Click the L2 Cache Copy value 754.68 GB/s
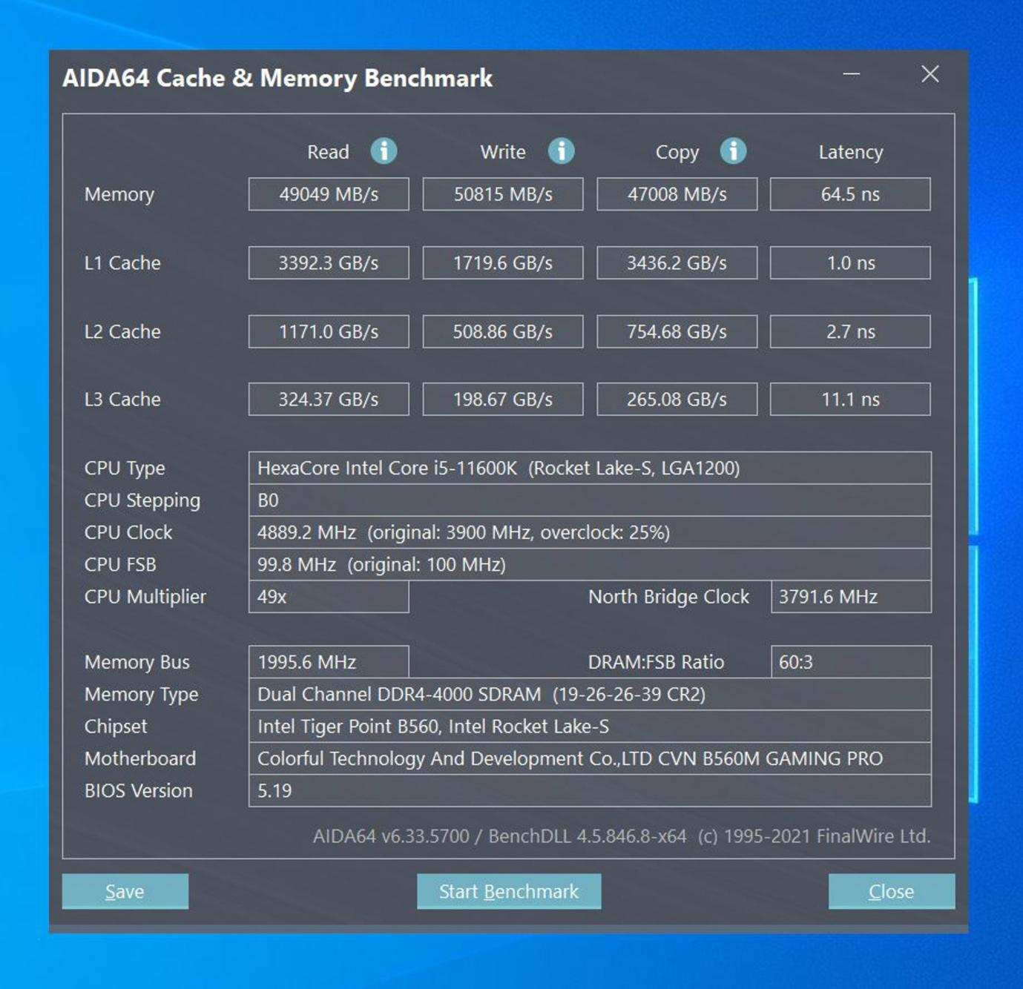The image size is (1023, 989). point(677,331)
